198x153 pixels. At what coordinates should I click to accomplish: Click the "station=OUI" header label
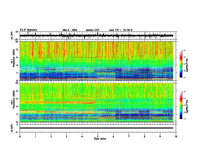click(x=92, y=30)
